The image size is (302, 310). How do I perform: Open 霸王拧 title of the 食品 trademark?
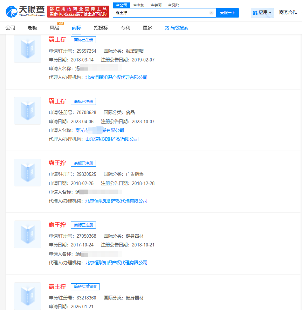point(57,101)
